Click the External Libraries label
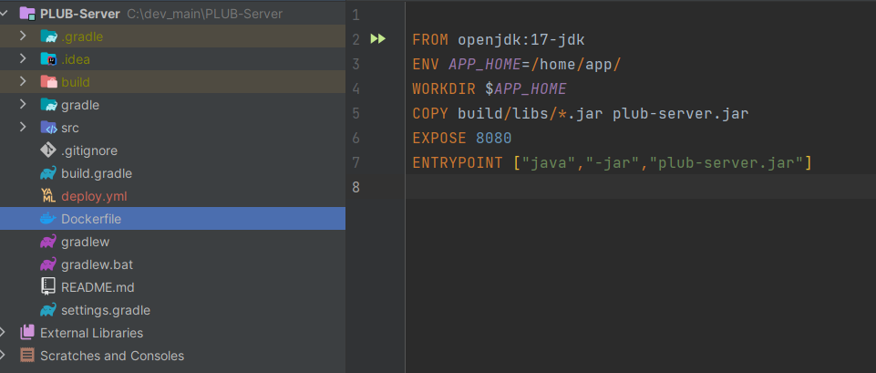Image resolution: width=876 pixels, height=373 pixels. (x=92, y=333)
